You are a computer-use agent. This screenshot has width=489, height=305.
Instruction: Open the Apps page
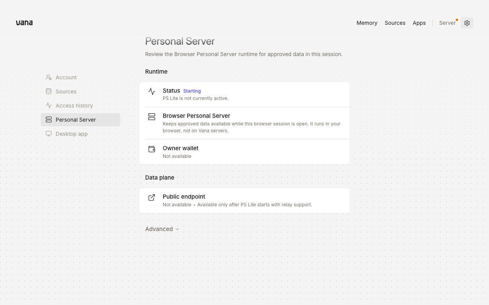[x=419, y=23]
